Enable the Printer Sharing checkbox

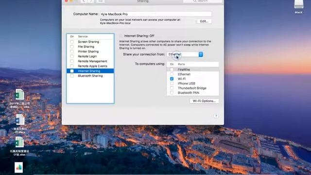(72, 52)
